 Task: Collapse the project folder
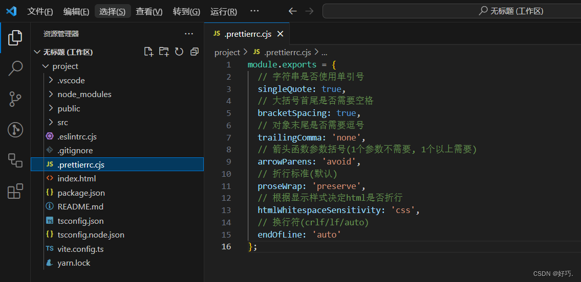(65, 66)
